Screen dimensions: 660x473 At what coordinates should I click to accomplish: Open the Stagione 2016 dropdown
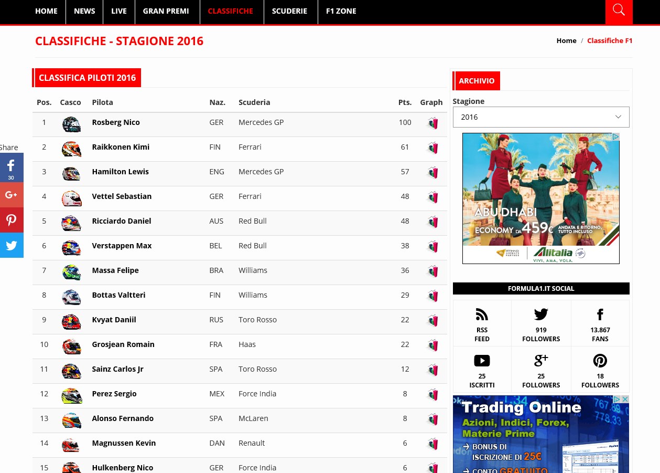pos(541,117)
